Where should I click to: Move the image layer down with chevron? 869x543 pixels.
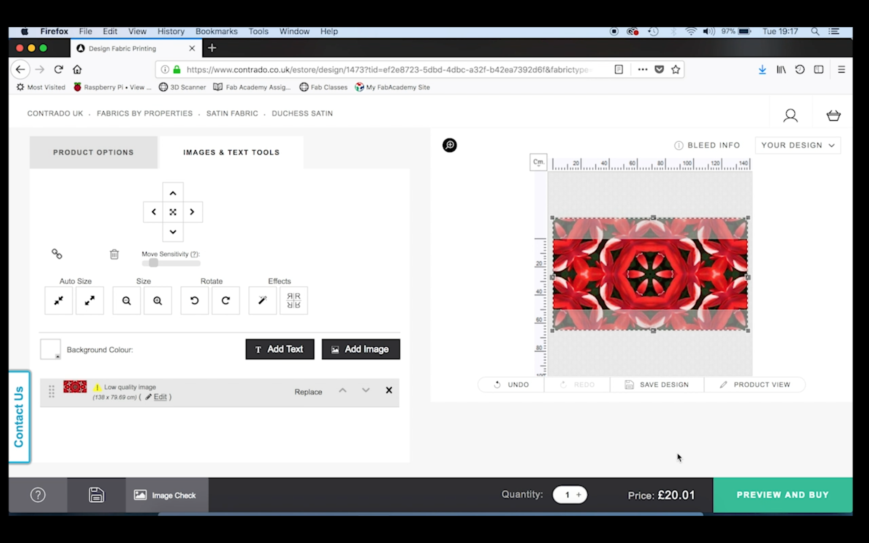(365, 390)
